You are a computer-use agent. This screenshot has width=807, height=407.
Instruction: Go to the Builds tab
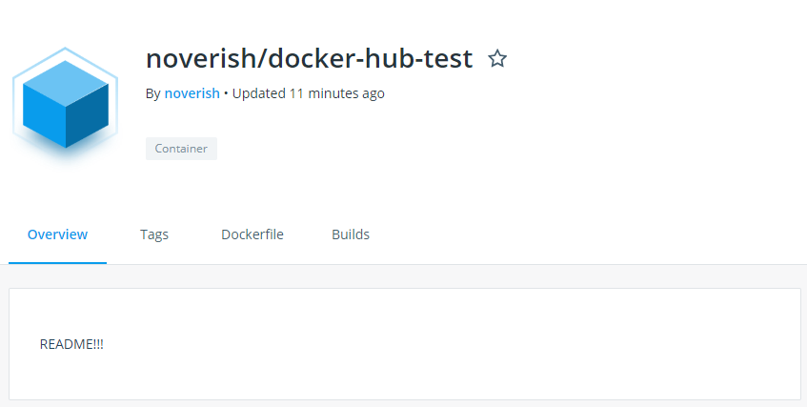351,234
